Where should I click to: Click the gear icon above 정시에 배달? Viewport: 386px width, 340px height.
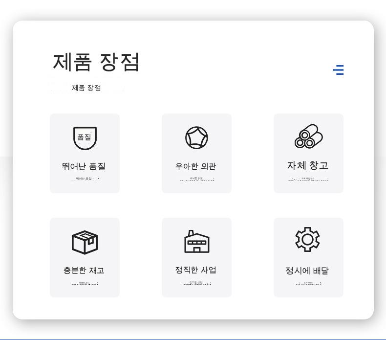coord(308,239)
